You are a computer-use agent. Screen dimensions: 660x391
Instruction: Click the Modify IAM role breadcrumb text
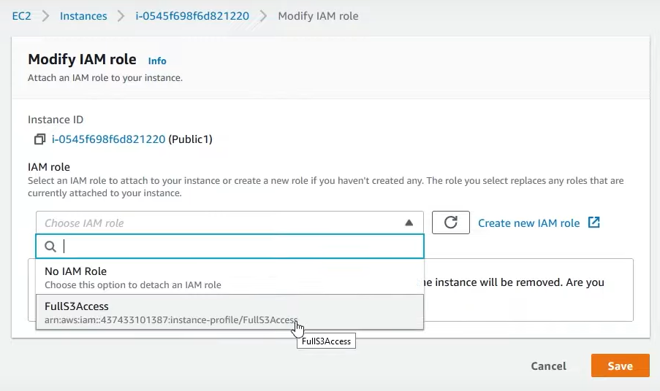pyautogui.click(x=318, y=16)
